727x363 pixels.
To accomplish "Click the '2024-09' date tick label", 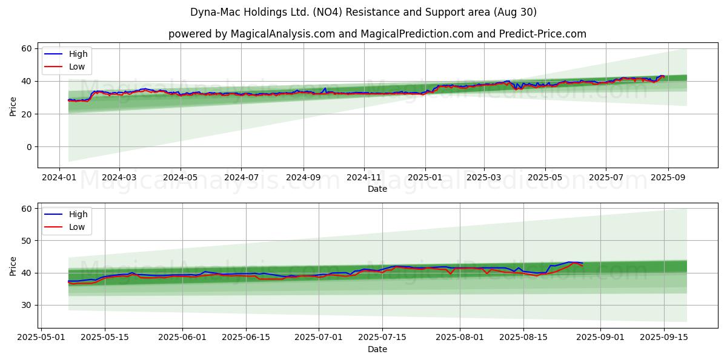I will coord(303,177).
